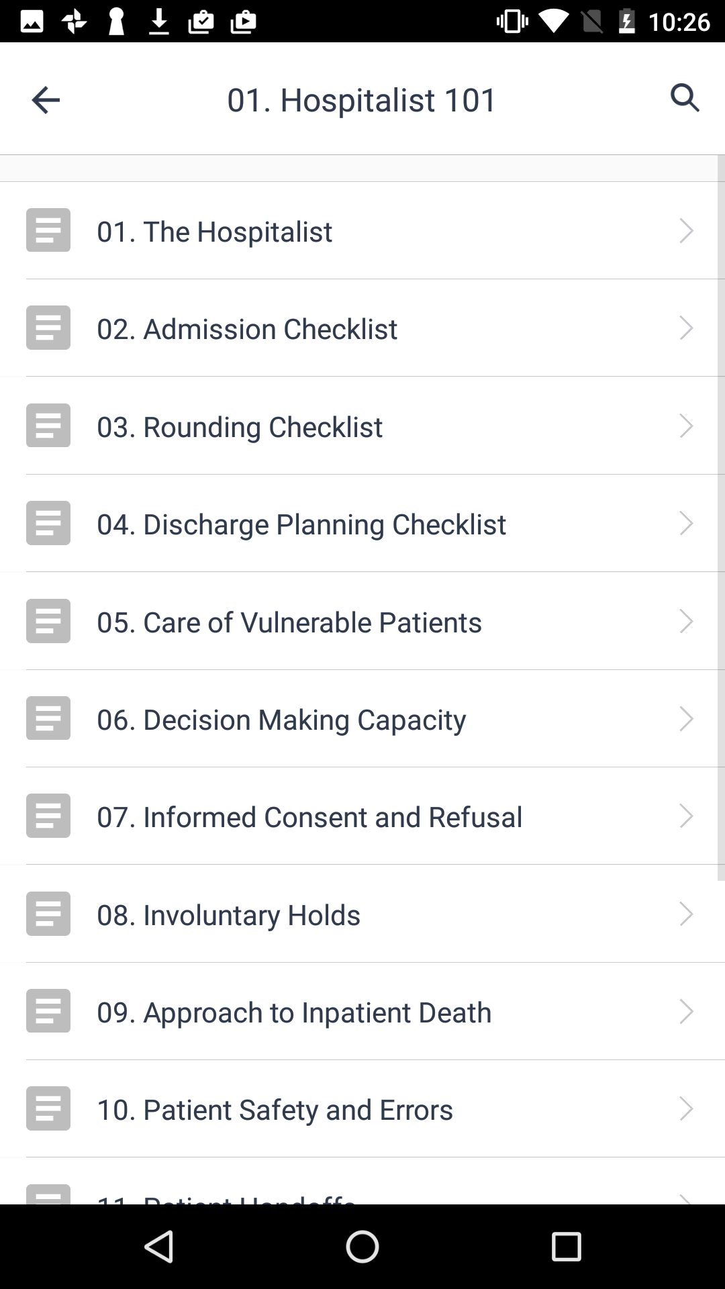Click document icon beside Admission Checklist

48,328
